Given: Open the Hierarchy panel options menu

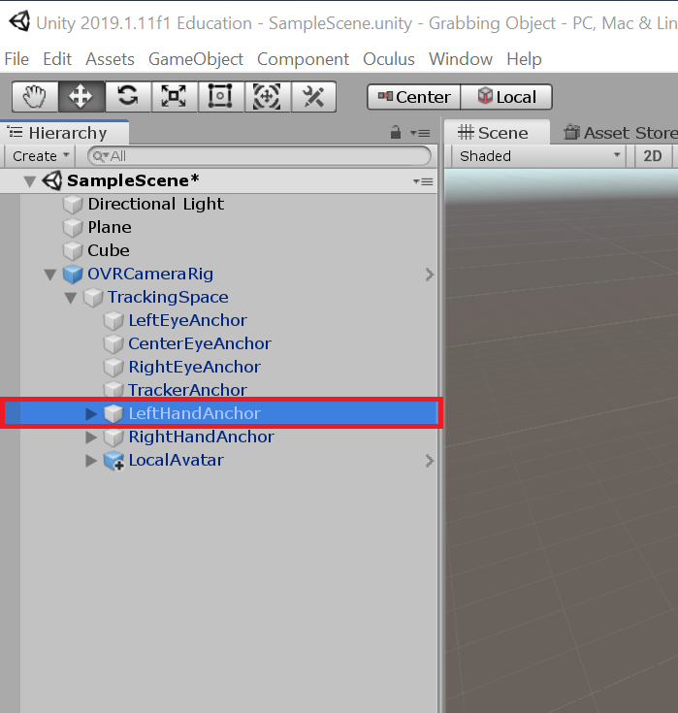Looking at the screenshot, I should (420, 133).
